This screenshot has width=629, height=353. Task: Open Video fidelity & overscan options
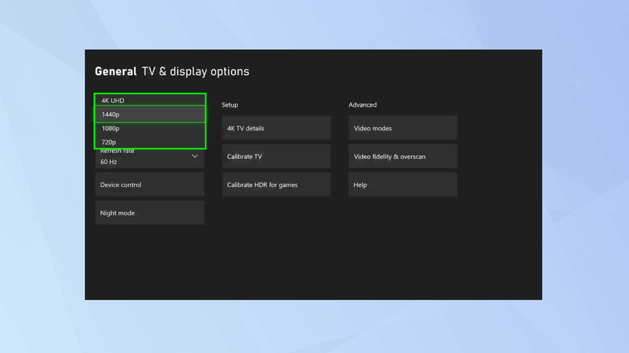click(402, 156)
